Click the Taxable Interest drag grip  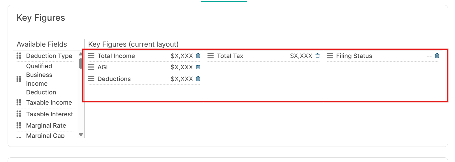[19, 114]
